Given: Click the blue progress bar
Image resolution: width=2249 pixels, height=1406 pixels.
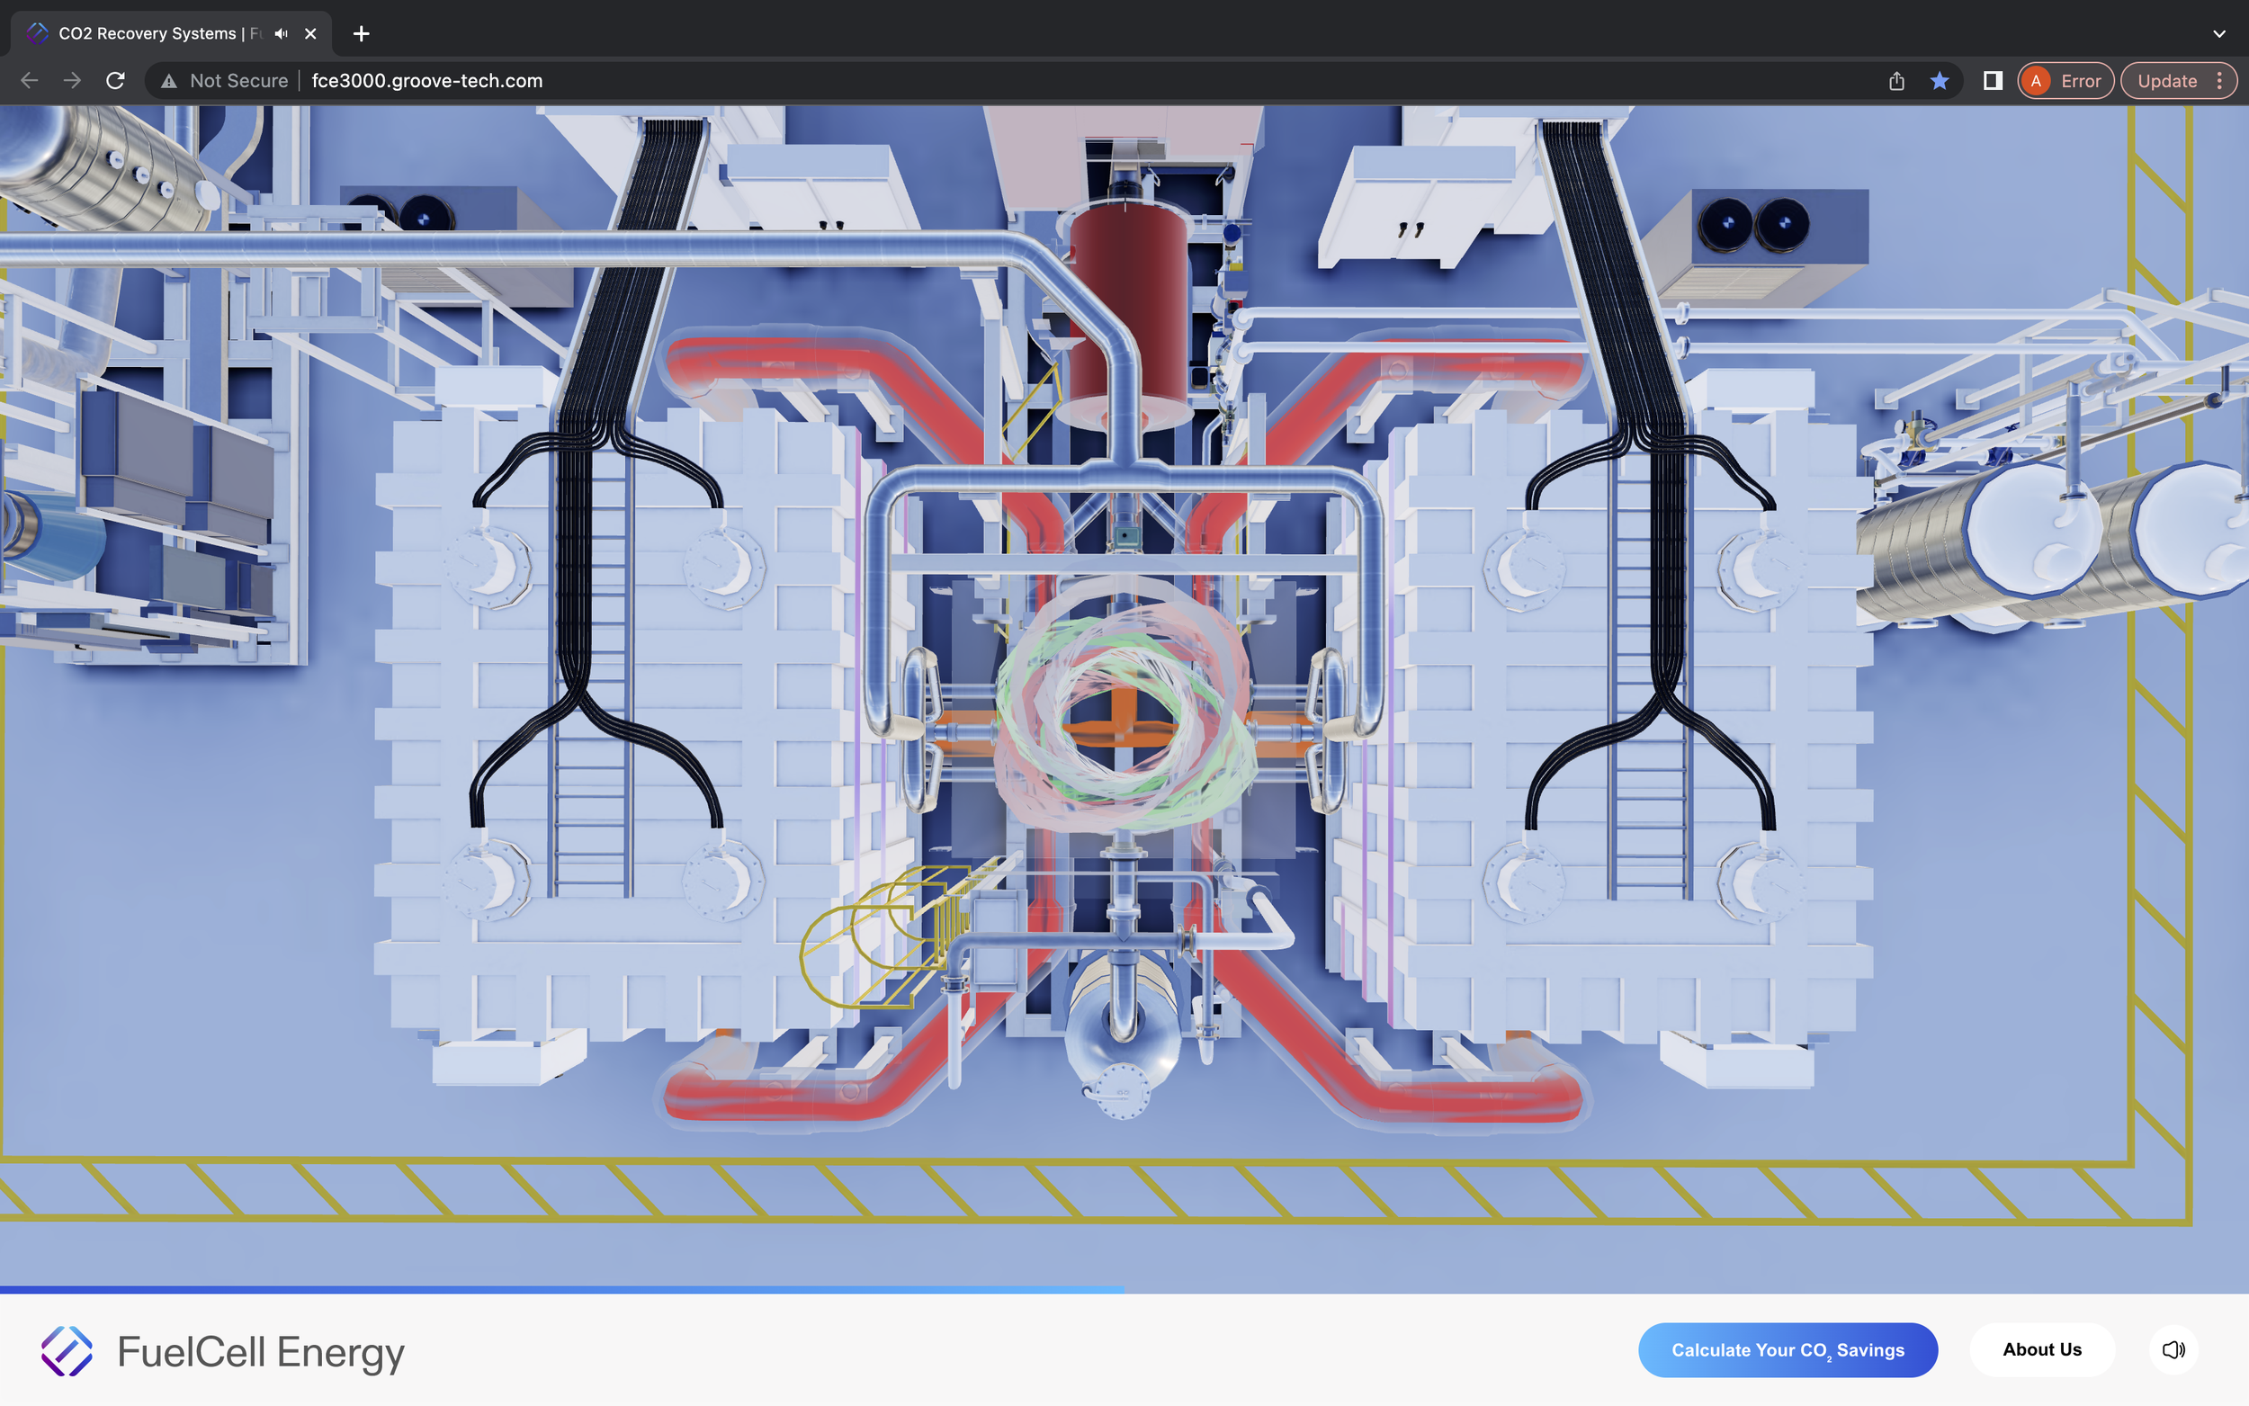Looking at the screenshot, I should pyautogui.click(x=562, y=1290).
